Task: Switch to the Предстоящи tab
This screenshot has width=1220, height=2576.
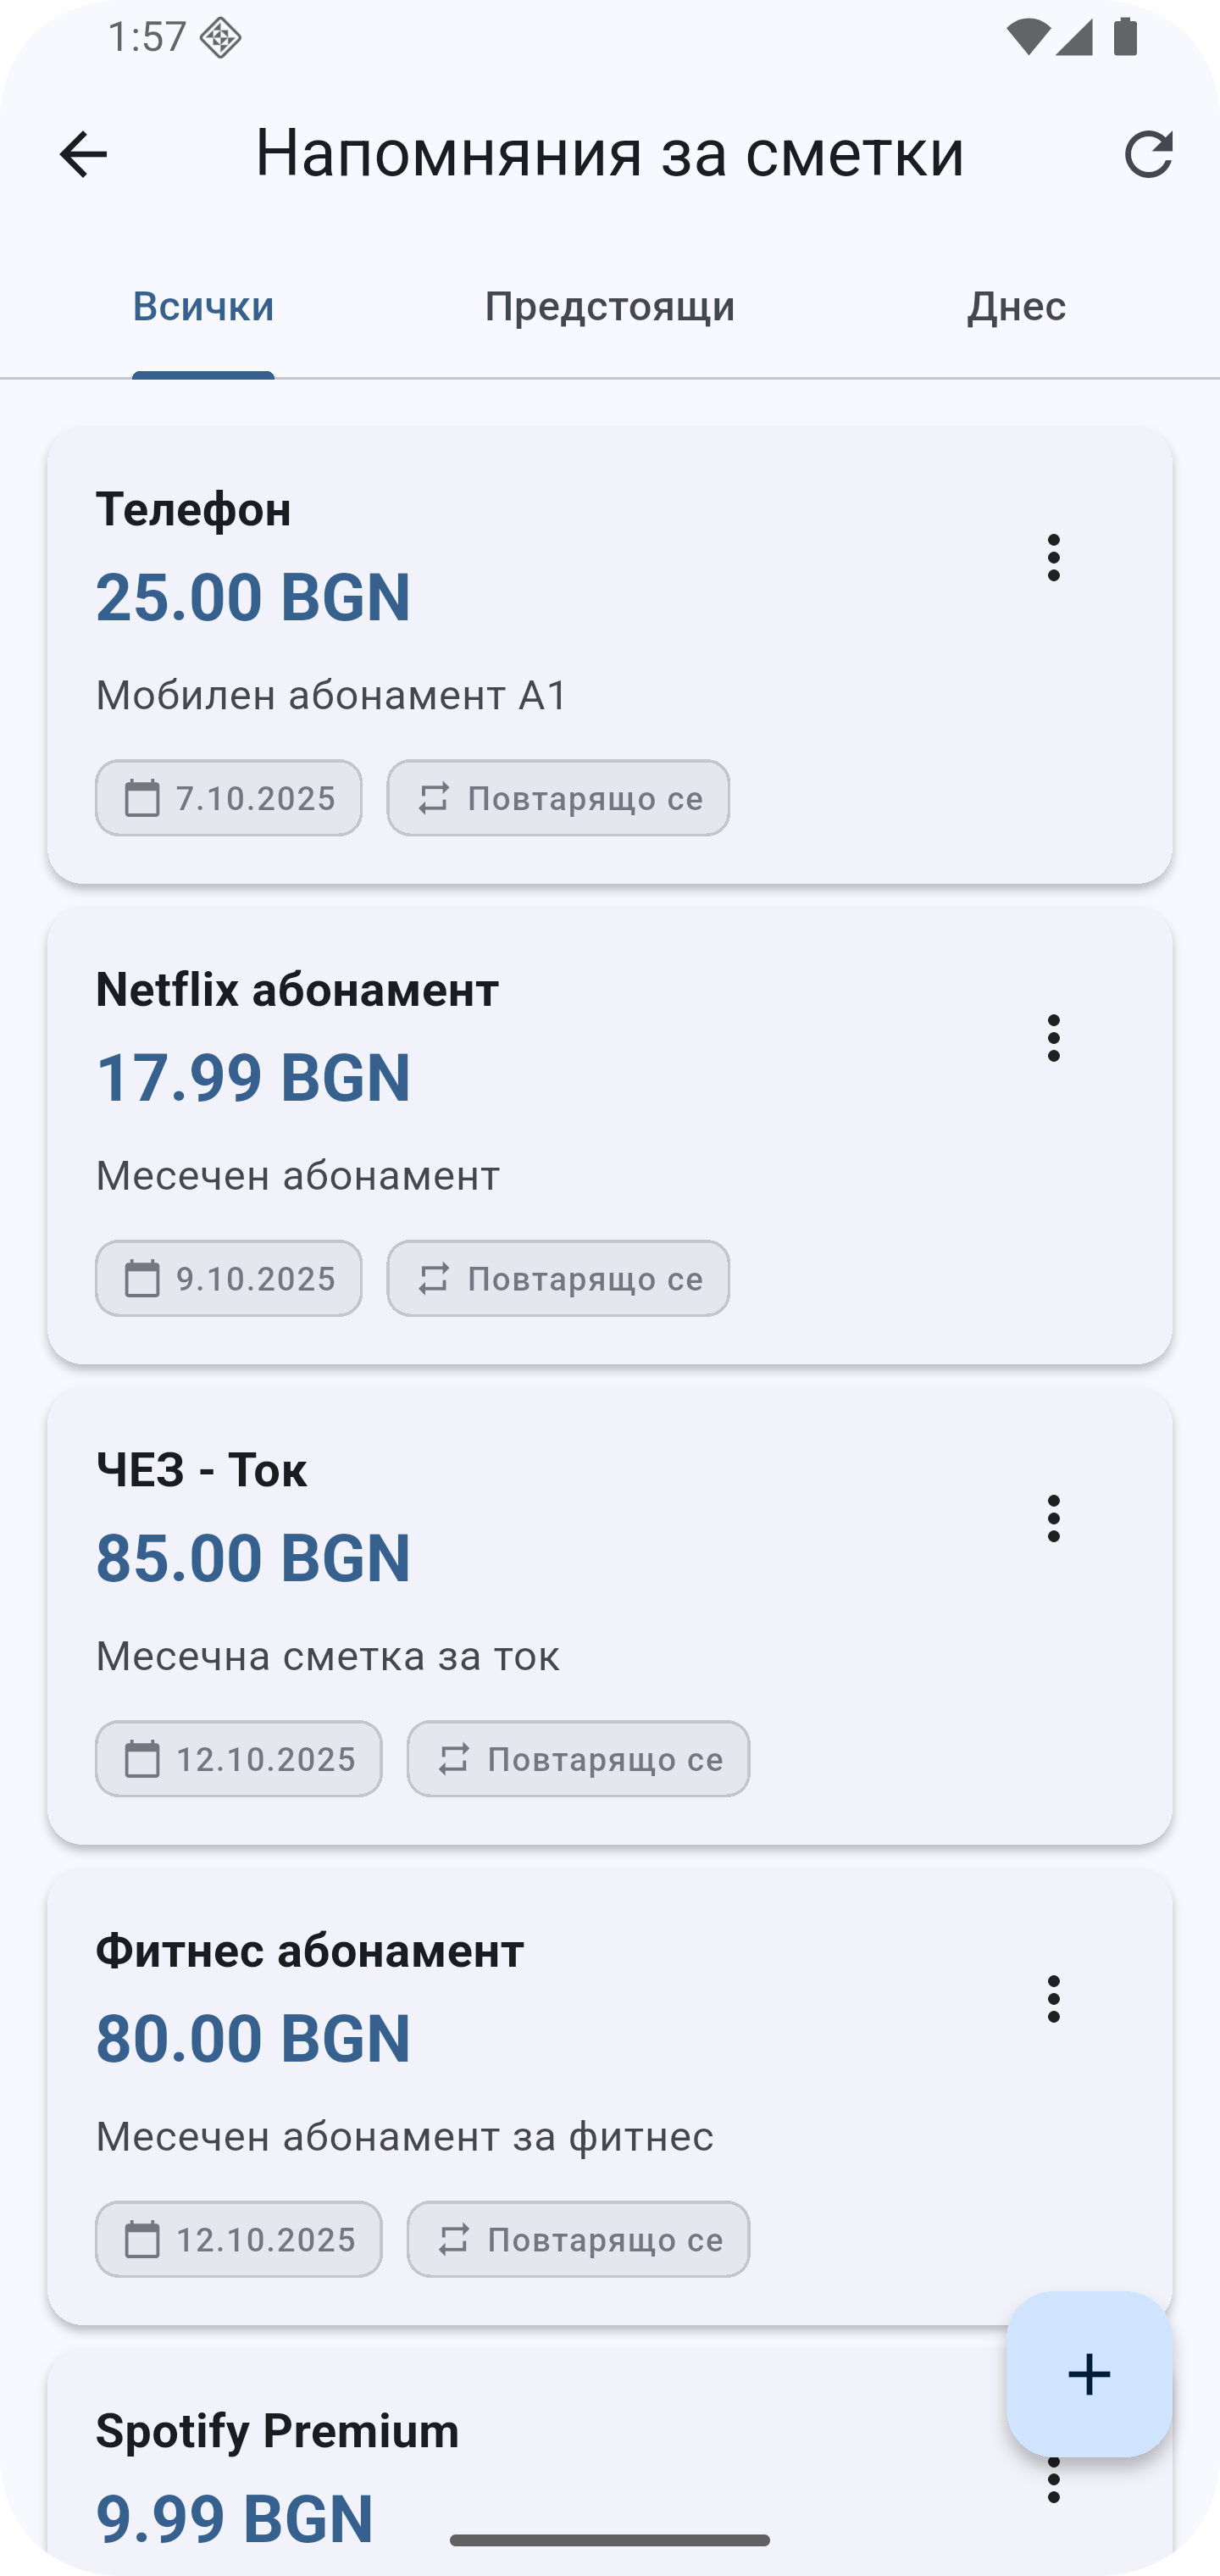Action: 609,306
